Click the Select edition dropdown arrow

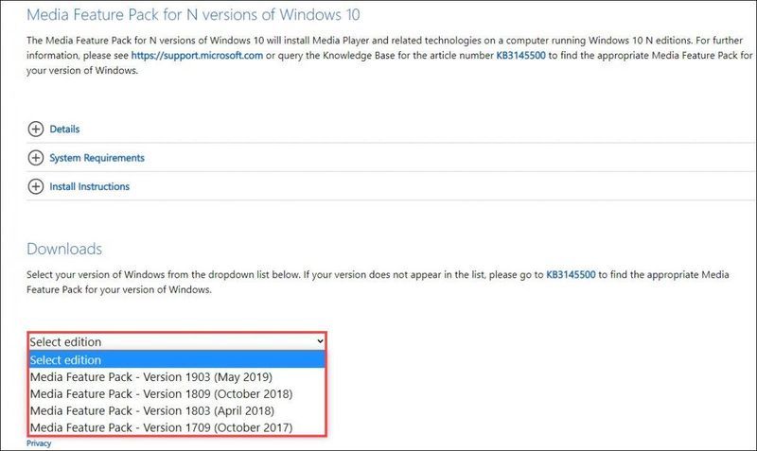tap(320, 341)
